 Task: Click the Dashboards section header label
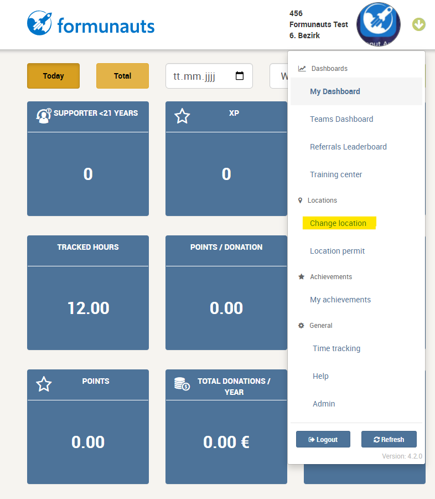click(329, 69)
